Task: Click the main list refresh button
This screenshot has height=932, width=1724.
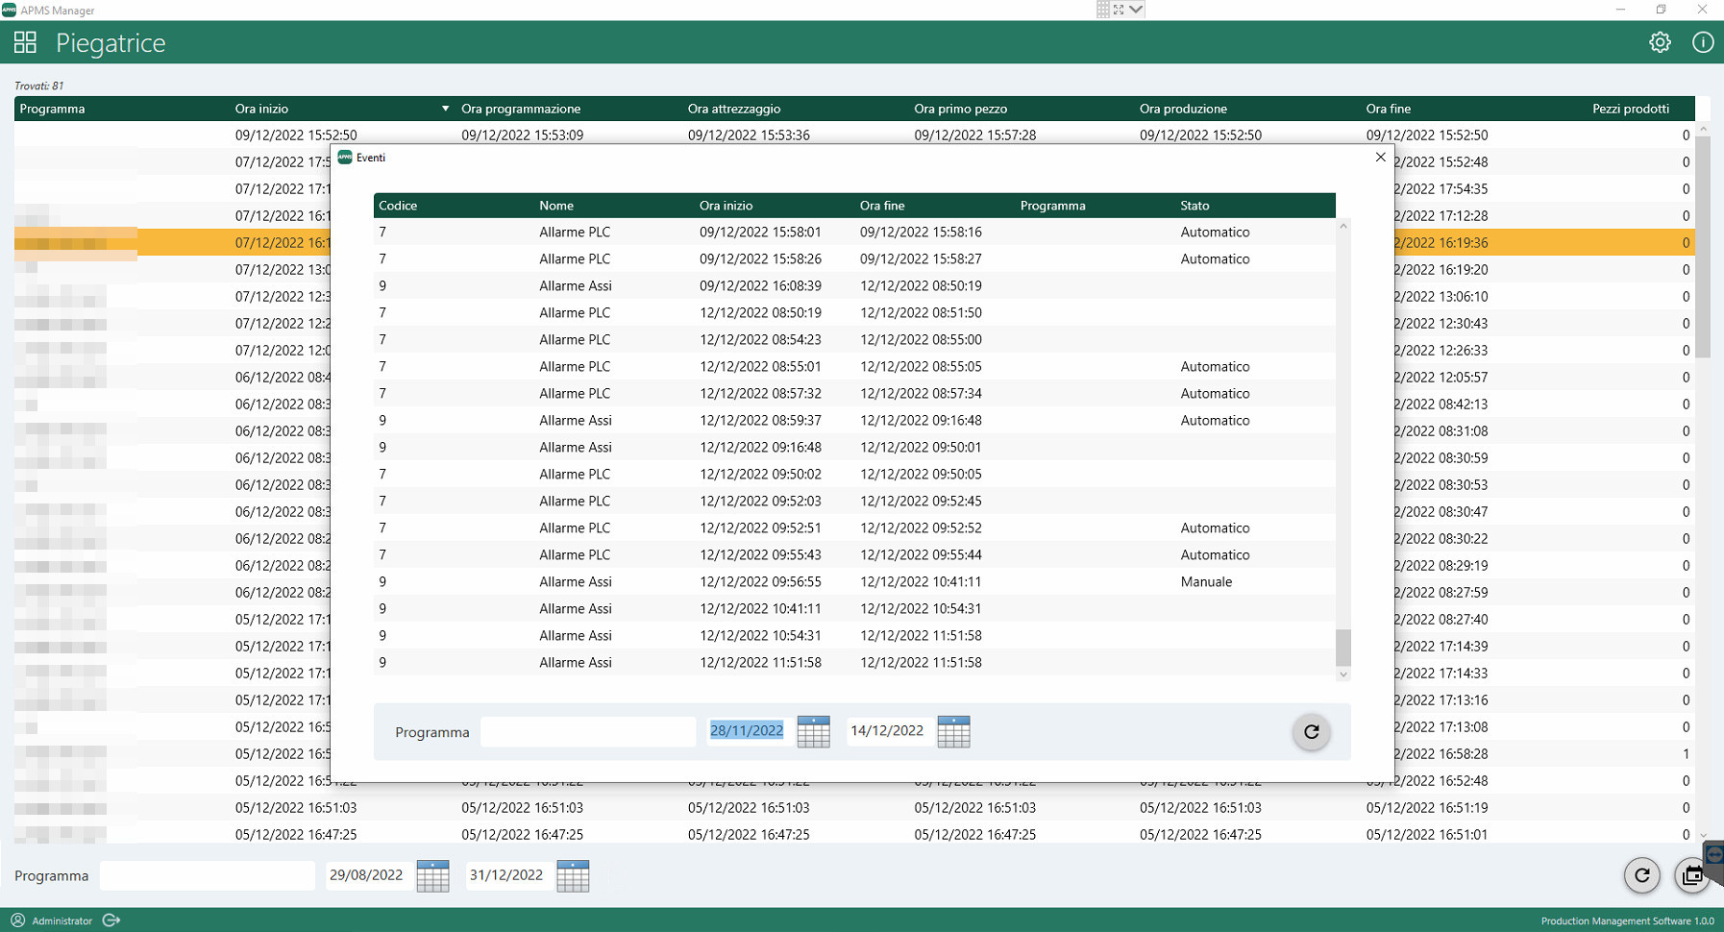Action: (1641, 875)
